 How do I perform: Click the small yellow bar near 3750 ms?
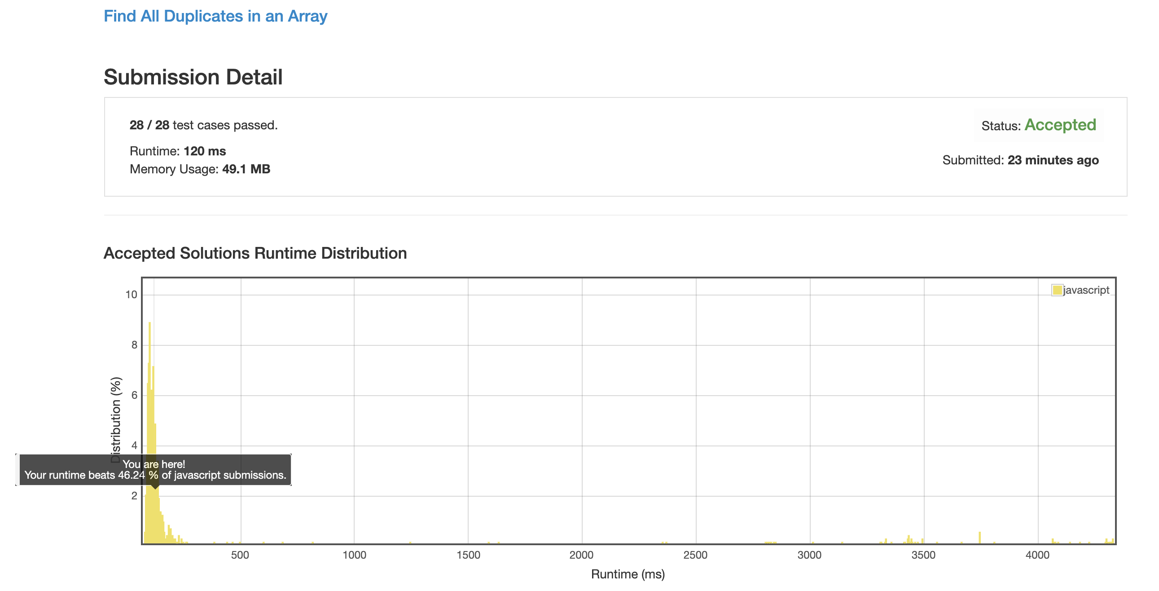pos(979,538)
